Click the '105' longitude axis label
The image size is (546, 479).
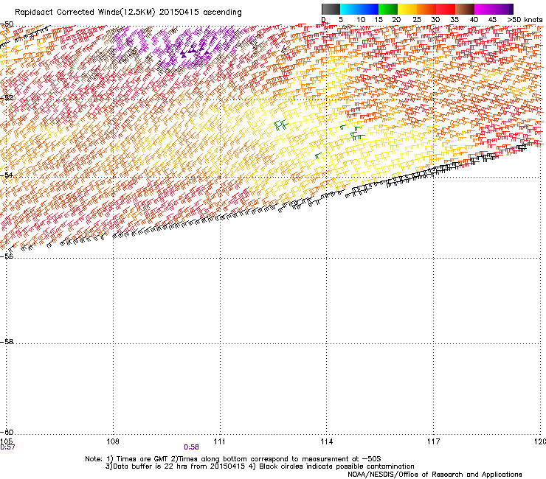point(6,441)
